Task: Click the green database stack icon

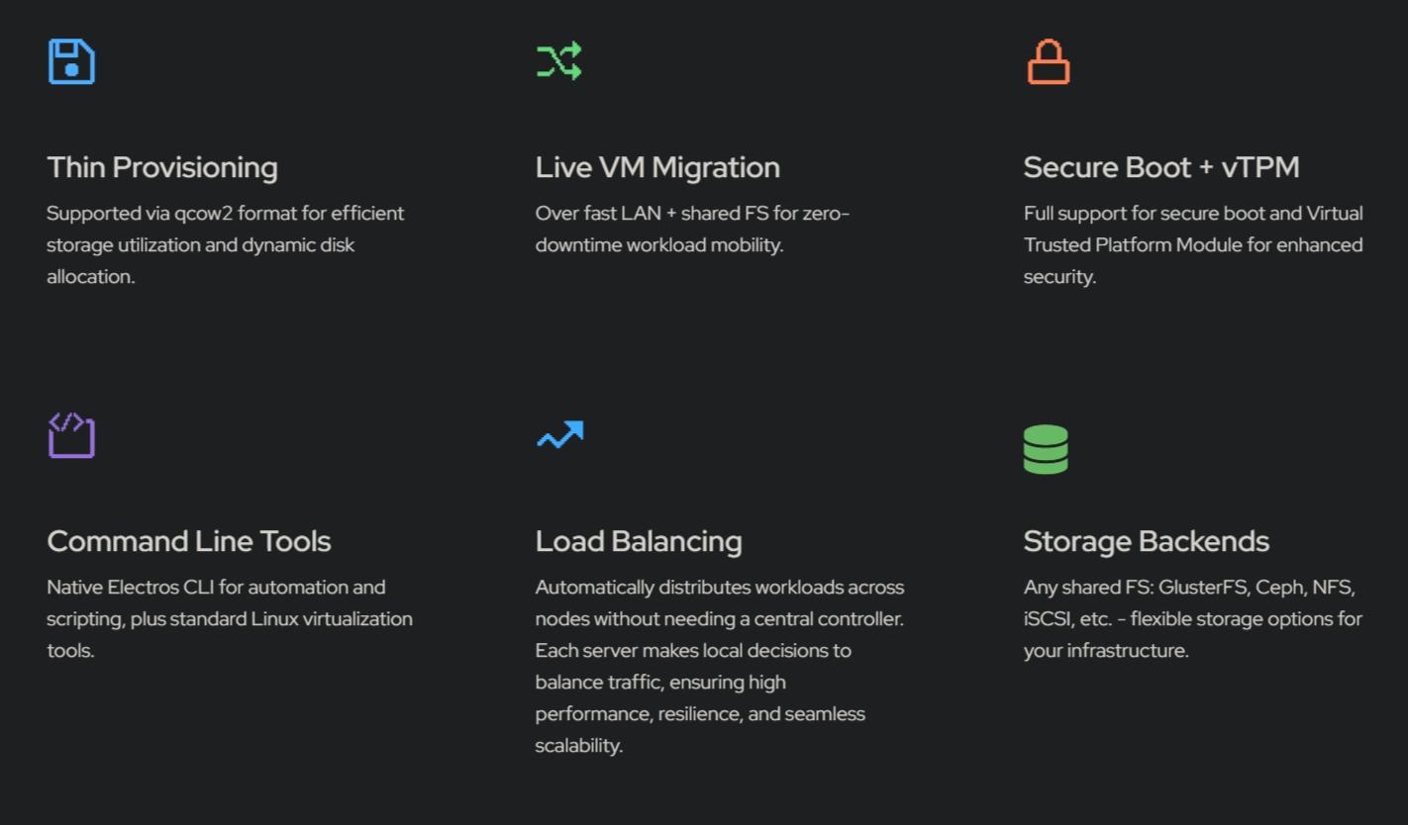Action: click(x=1046, y=449)
